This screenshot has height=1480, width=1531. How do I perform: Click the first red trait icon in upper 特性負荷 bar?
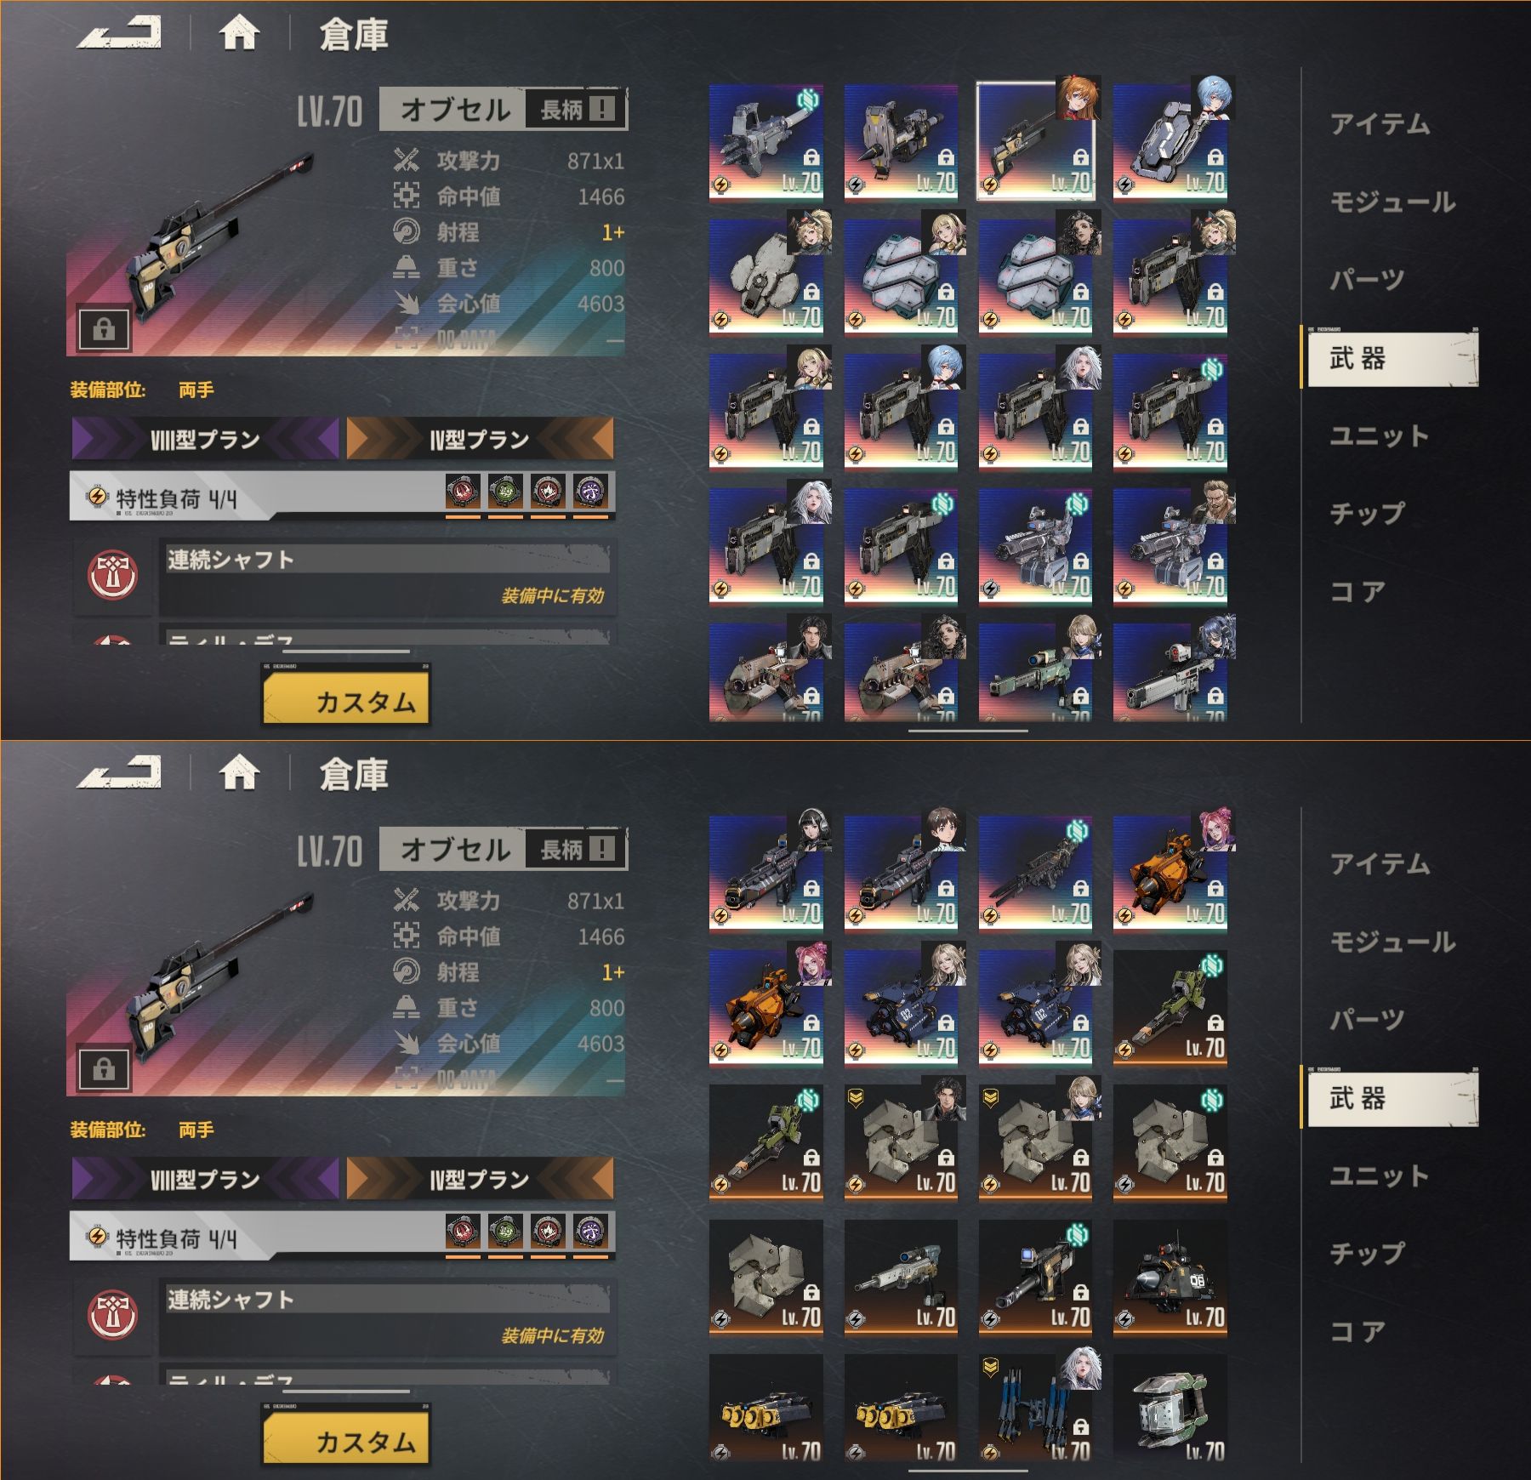[x=463, y=492]
